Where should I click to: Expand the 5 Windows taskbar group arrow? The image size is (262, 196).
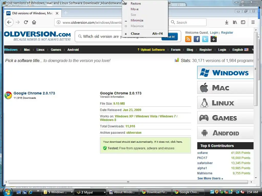(72, 192)
